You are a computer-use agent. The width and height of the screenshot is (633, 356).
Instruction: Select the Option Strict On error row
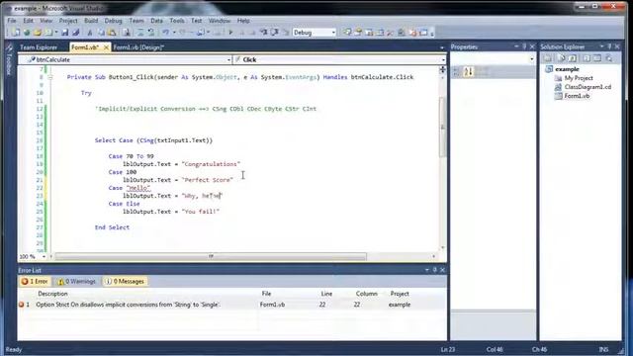[232, 305]
